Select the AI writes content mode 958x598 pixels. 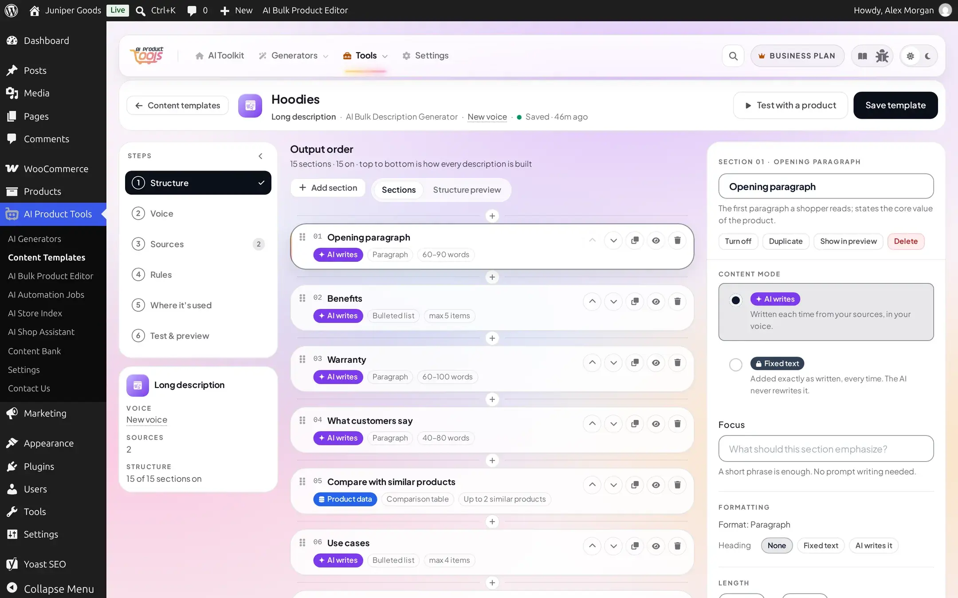(x=826, y=312)
